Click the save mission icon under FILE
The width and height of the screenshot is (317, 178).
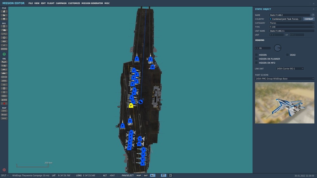pos(4,19)
